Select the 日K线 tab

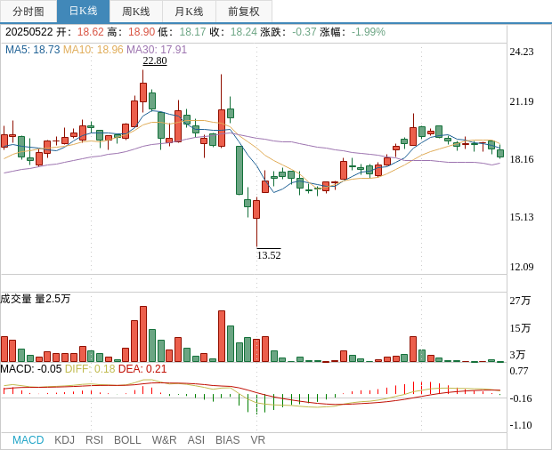coord(83,12)
